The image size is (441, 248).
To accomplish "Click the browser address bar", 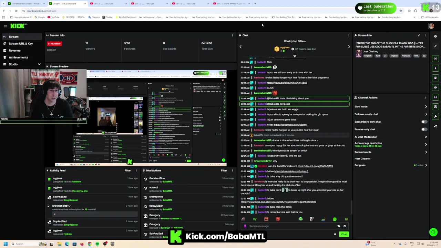I will point(207,11).
